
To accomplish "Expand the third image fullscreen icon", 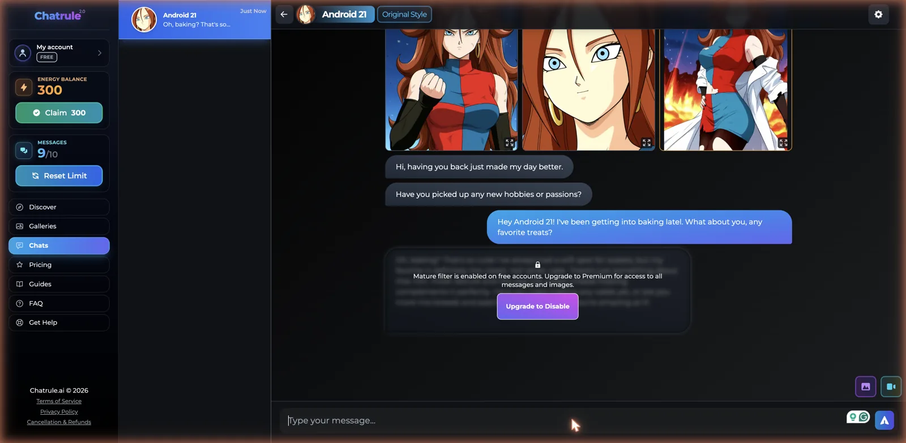I will (783, 143).
